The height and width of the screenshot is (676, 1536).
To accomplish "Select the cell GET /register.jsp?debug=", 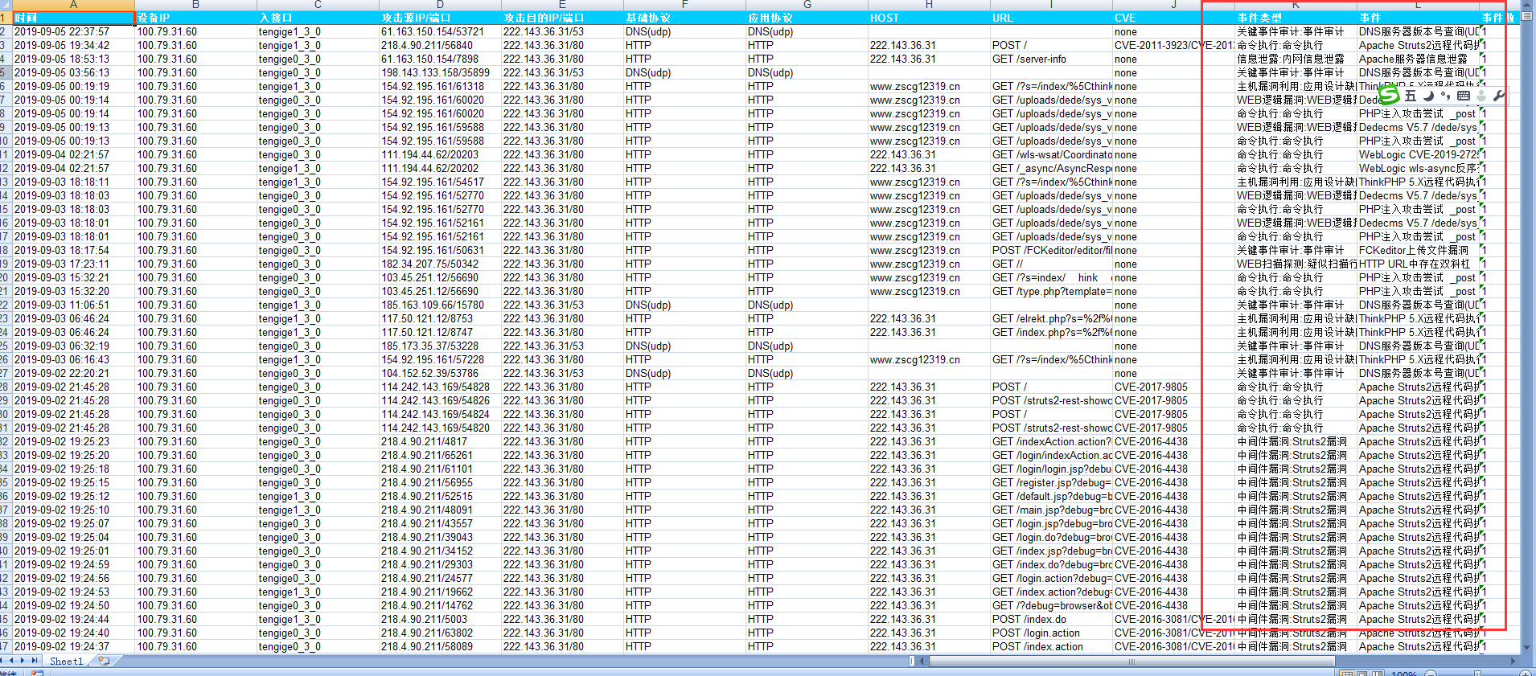I will point(1051,483).
